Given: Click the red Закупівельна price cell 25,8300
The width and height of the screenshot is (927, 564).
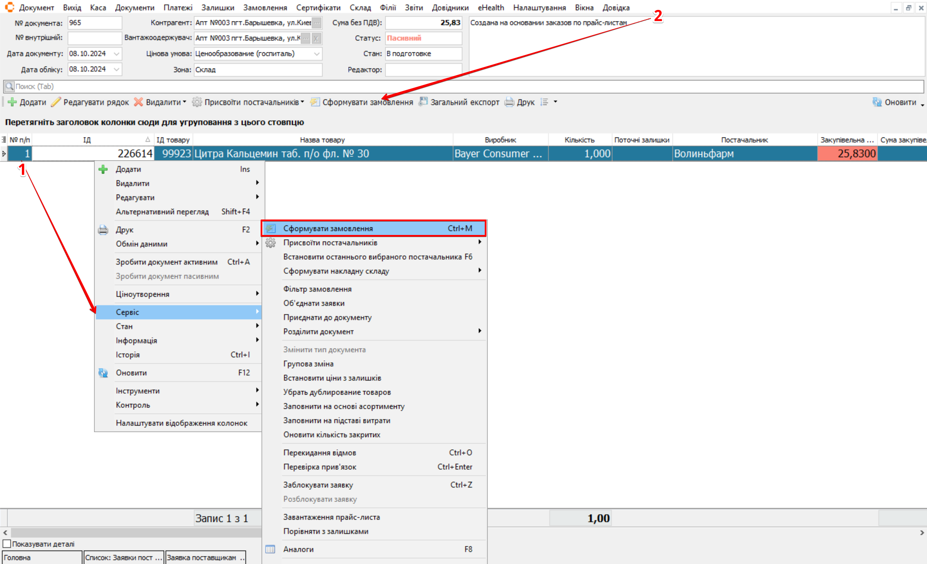Looking at the screenshot, I should (x=847, y=154).
